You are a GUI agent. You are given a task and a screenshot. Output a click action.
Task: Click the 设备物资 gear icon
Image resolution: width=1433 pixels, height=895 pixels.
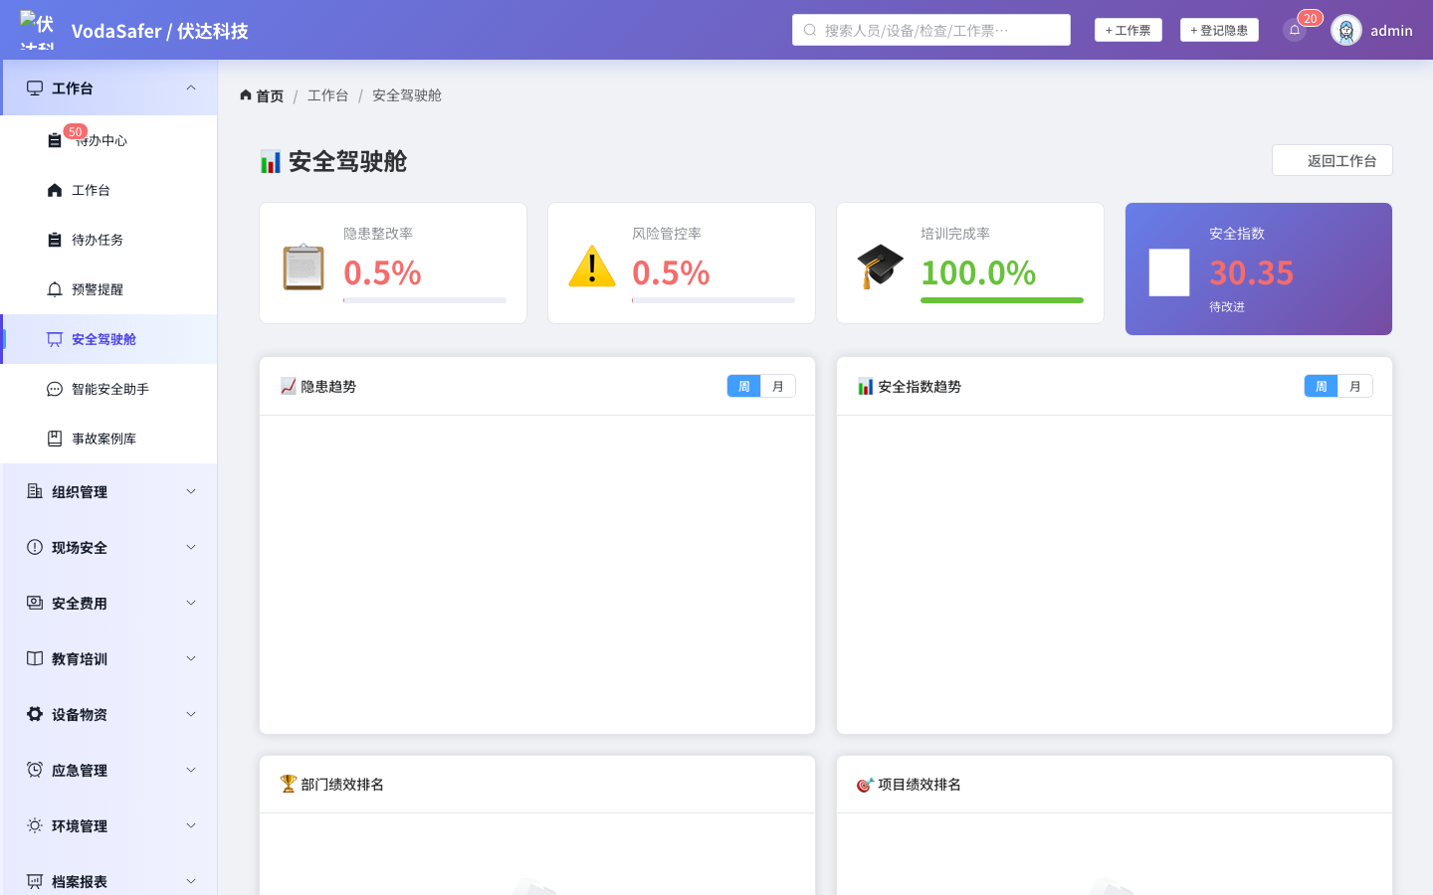35,714
